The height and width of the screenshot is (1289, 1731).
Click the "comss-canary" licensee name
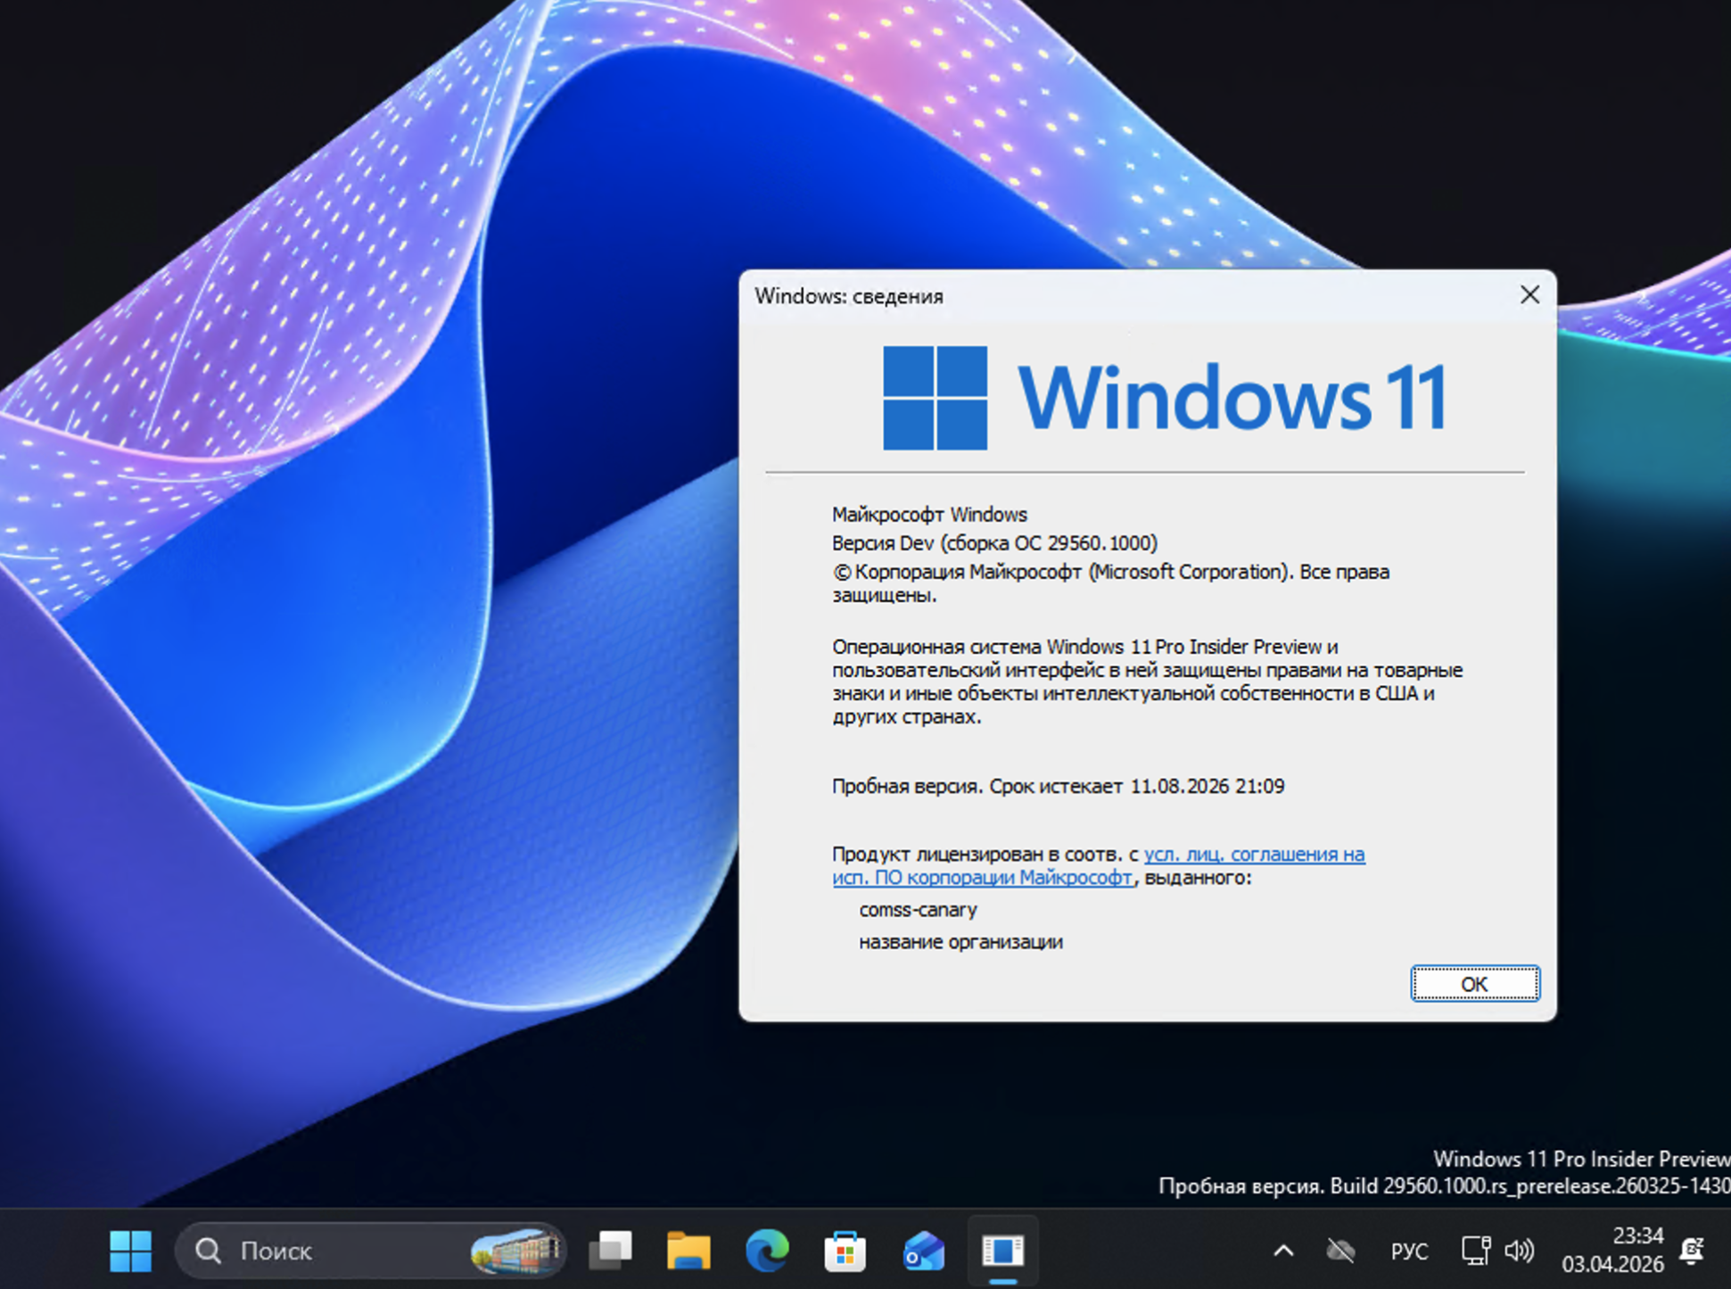(918, 909)
